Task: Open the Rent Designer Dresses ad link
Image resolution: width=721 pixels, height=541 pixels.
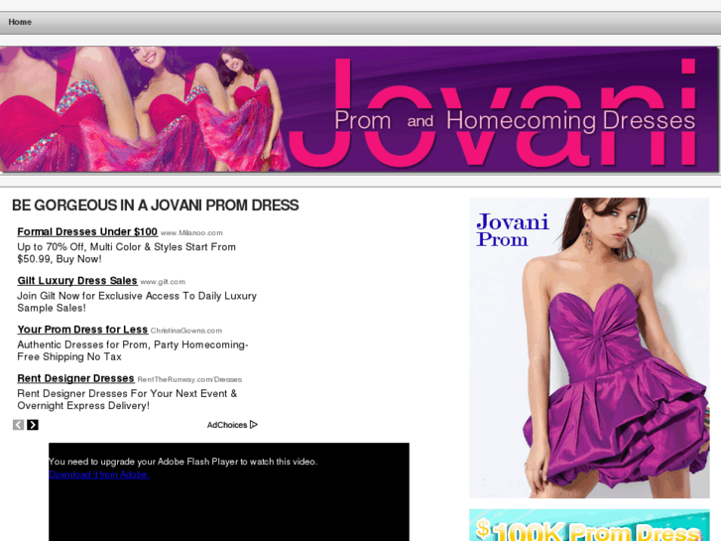Action: pyautogui.click(x=76, y=378)
